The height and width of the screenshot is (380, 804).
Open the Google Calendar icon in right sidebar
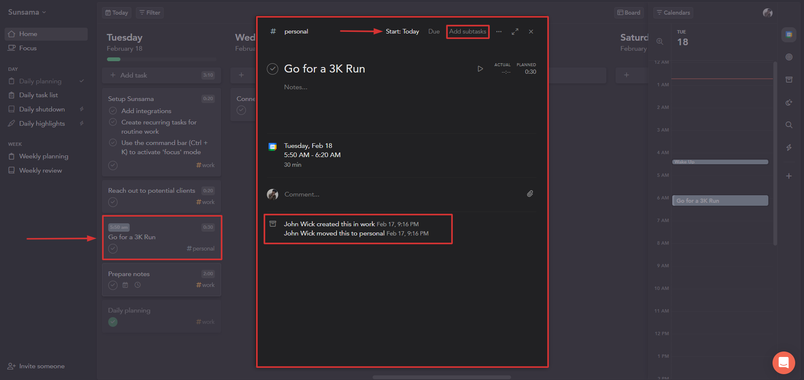(x=789, y=34)
